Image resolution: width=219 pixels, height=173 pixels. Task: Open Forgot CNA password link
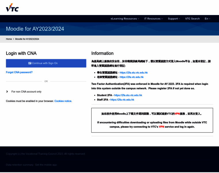tap(19, 72)
